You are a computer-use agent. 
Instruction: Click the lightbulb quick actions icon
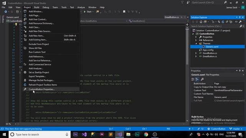[x=16, y=24]
